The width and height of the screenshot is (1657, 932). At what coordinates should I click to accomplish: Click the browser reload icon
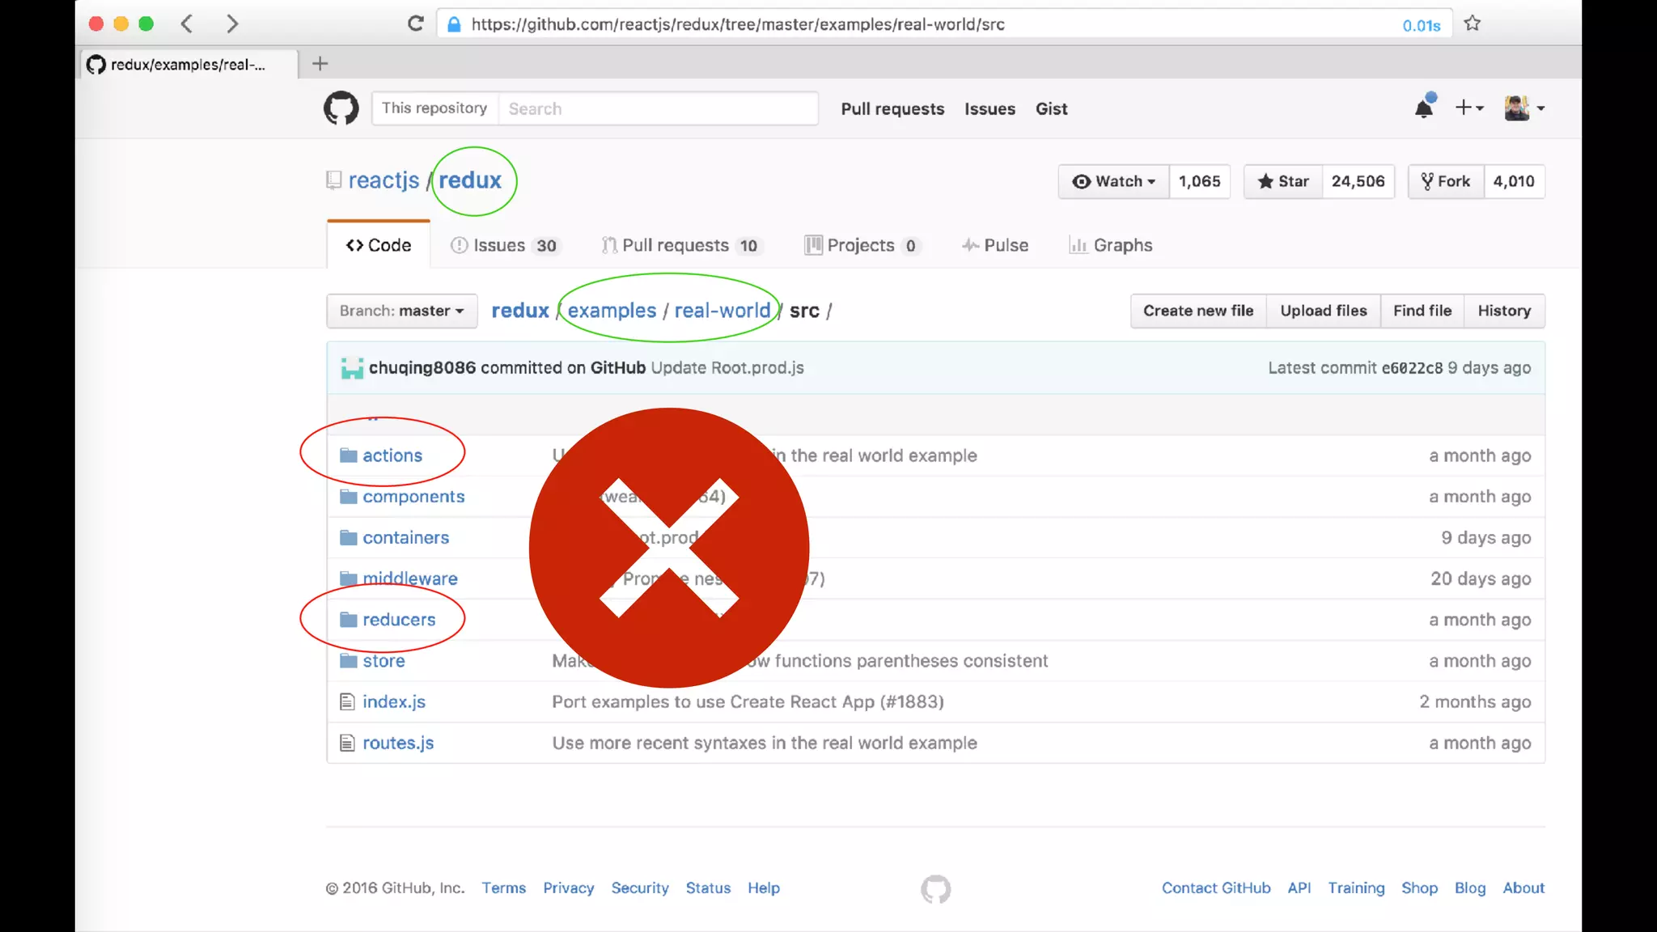pos(415,23)
